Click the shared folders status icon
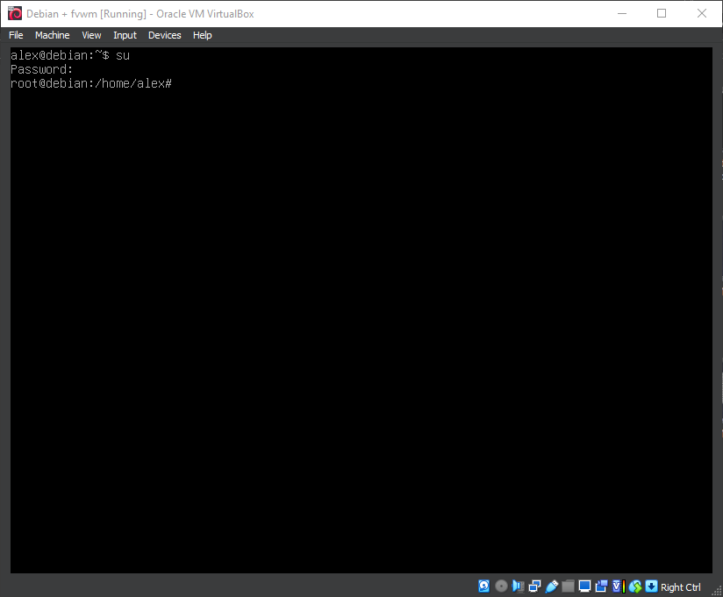723x597 pixels. 568,586
